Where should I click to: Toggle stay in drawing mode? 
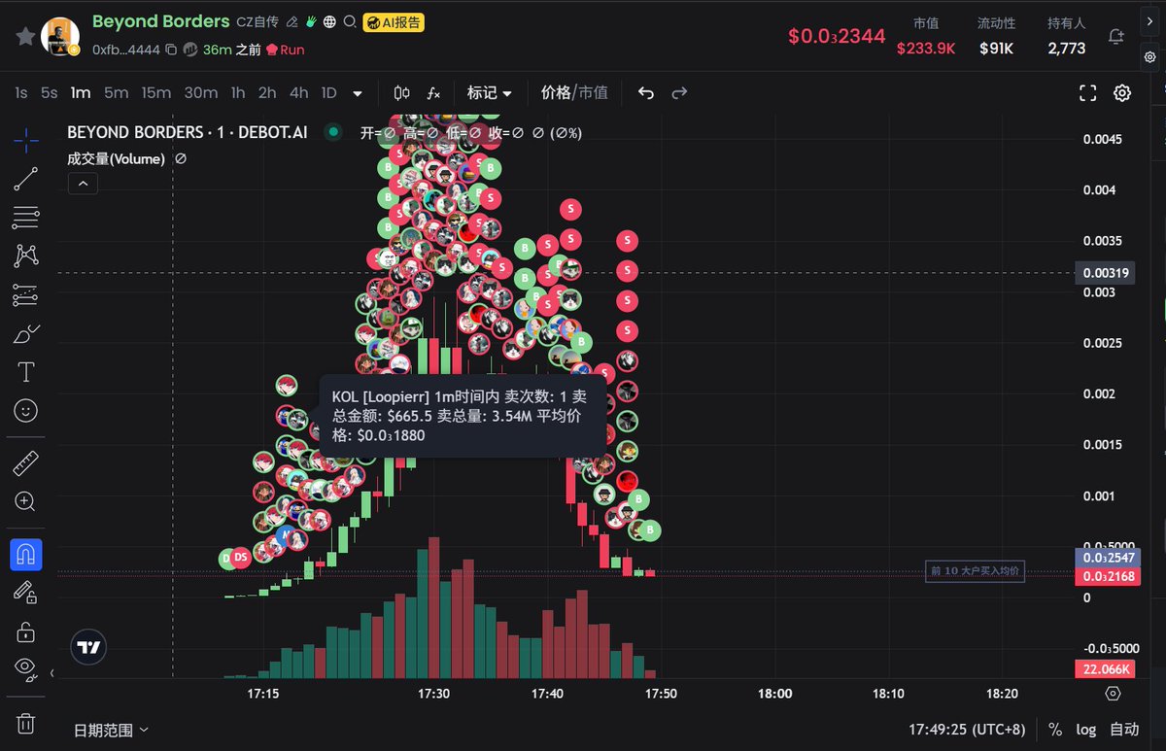click(26, 593)
